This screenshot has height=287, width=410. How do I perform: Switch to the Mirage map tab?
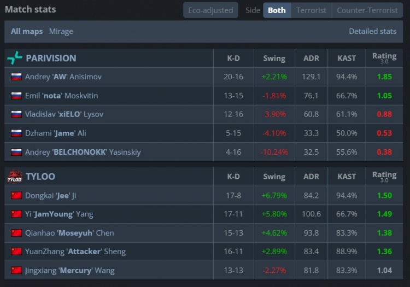tap(61, 31)
